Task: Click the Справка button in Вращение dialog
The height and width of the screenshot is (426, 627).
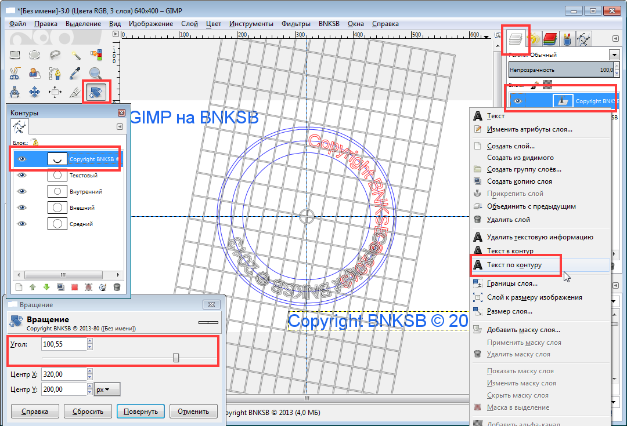Action: tap(35, 412)
